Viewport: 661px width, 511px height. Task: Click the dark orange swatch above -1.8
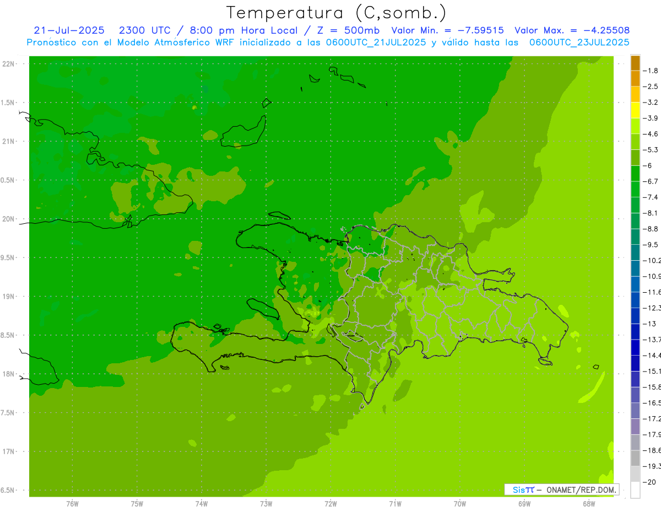(635, 63)
